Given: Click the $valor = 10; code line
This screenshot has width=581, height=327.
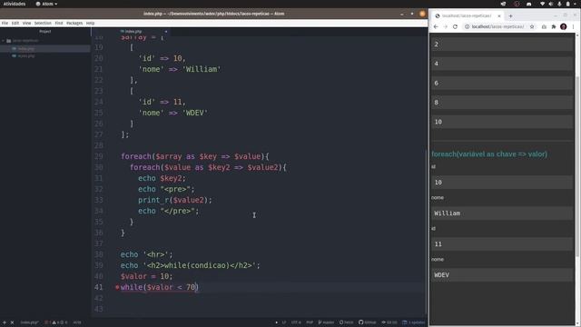Looking at the screenshot, I should tap(146, 276).
